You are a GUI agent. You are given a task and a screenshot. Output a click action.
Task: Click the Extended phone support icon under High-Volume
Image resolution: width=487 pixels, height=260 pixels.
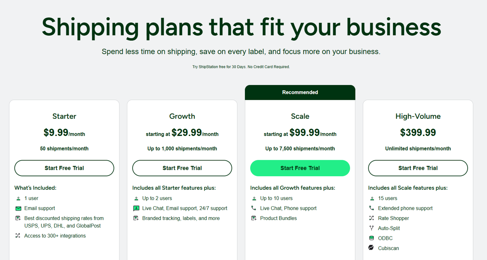point(372,208)
